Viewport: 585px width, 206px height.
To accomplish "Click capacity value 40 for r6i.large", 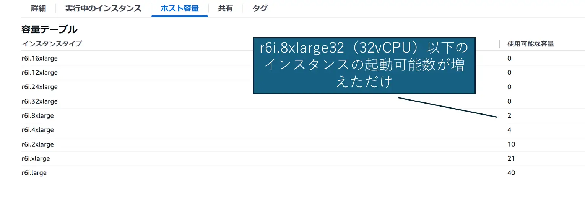I will click(511, 173).
